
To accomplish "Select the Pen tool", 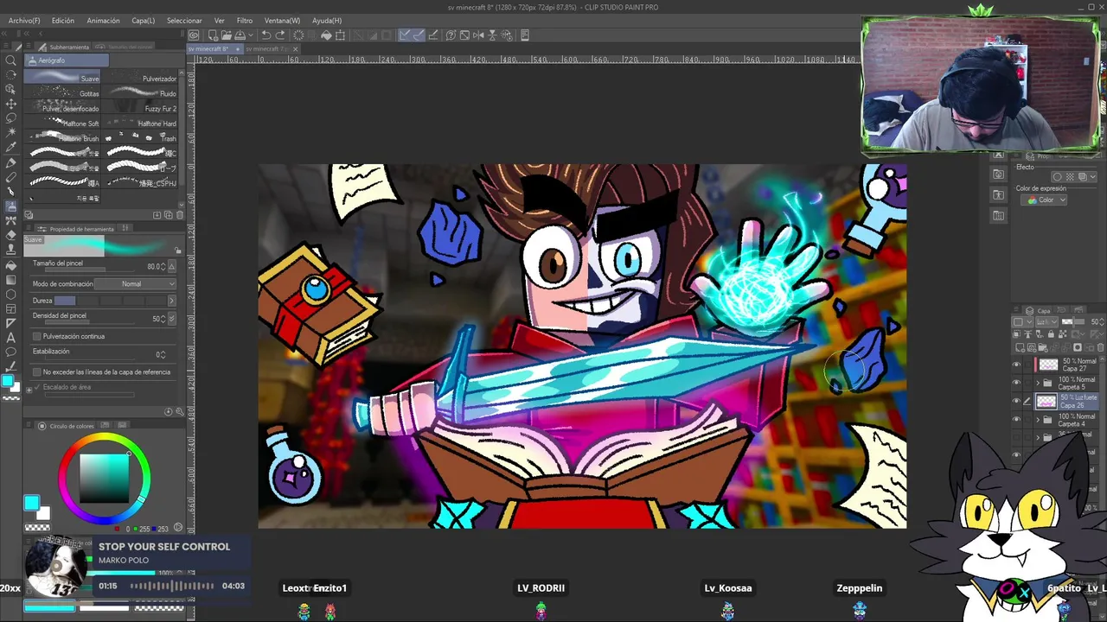I will [x=10, y=162].
